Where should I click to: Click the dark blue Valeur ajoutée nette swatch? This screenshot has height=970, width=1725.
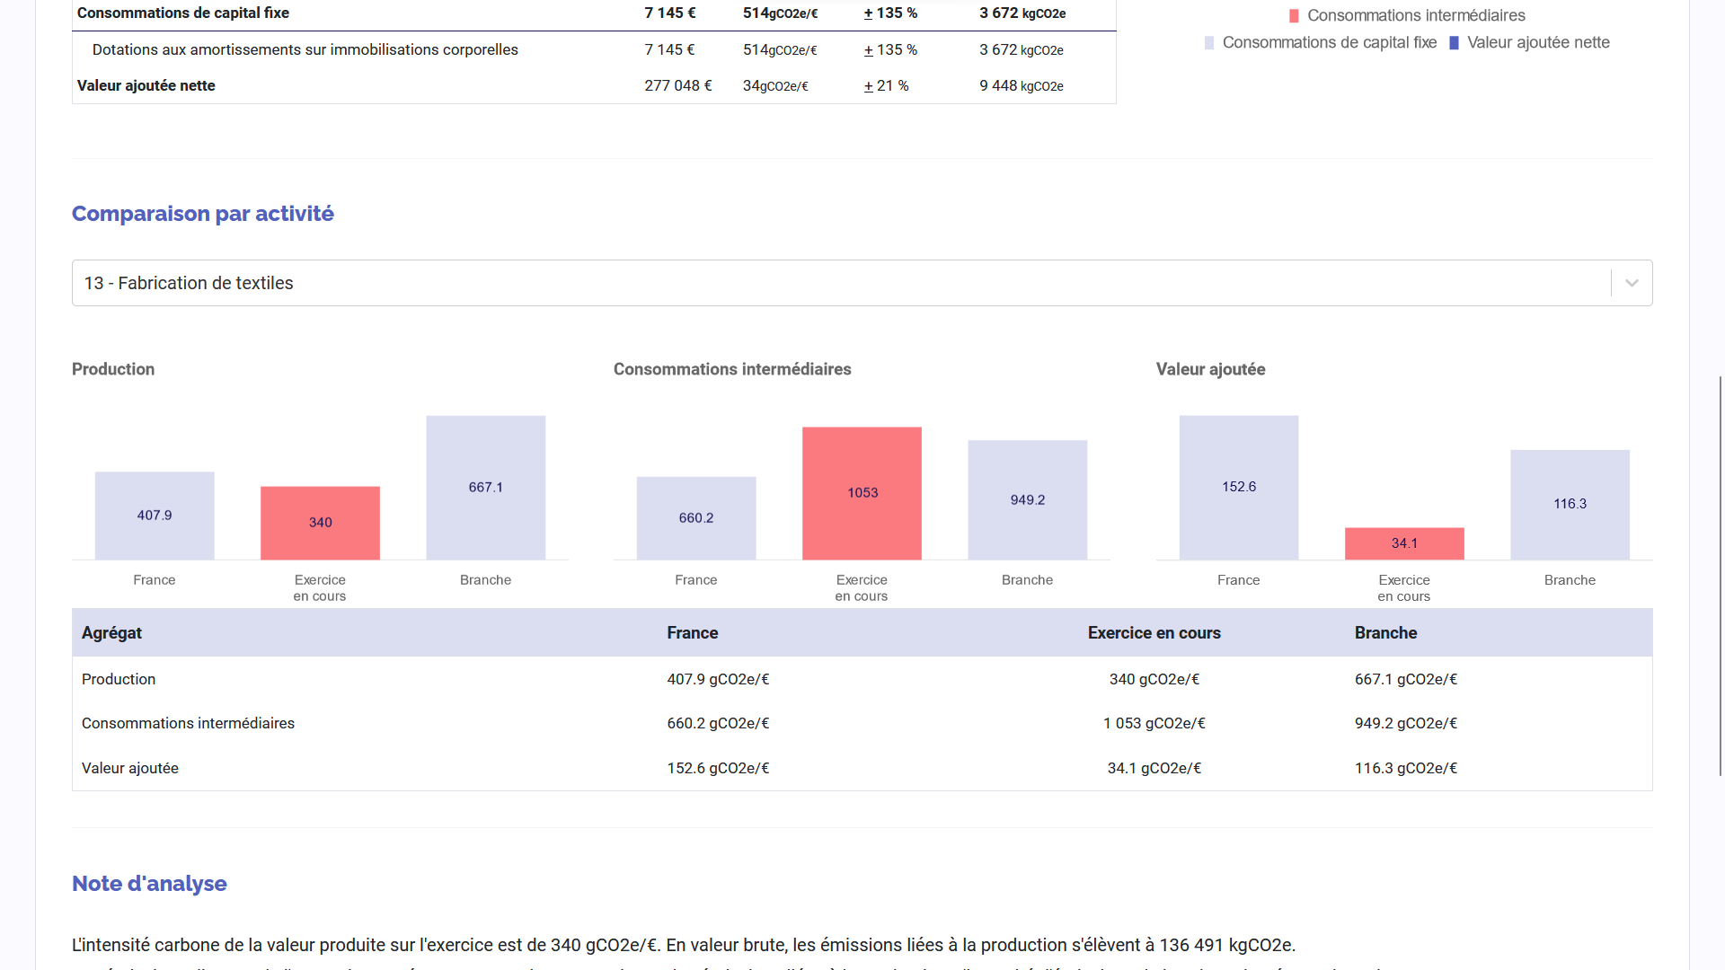[x=1454, y=43]
